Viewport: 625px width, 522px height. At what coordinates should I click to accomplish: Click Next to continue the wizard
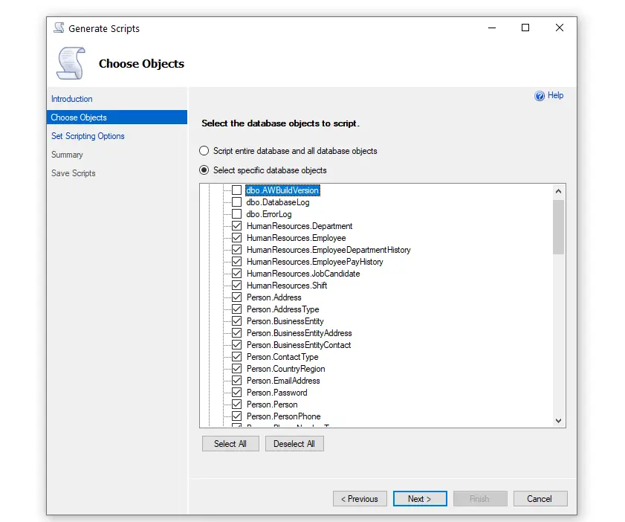tap(420, 499)
